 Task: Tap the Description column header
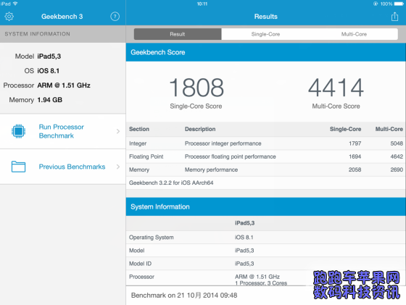point(200,129)
